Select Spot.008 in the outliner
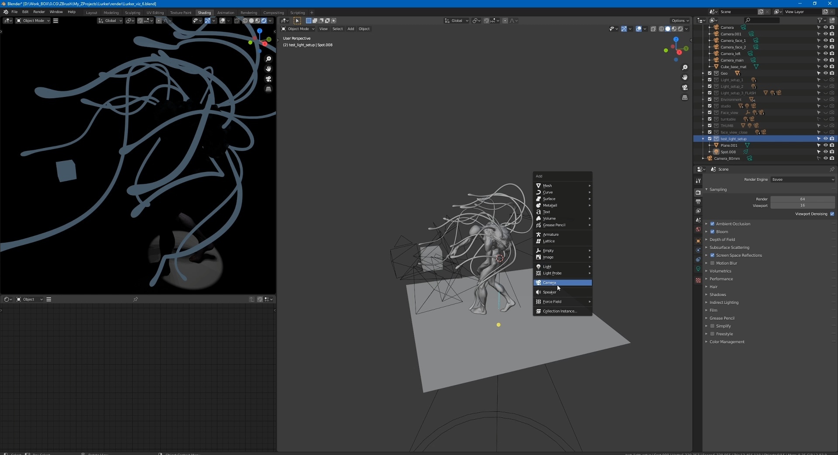Viewport: 838px width, 455px height. click(x=728, y=152)
